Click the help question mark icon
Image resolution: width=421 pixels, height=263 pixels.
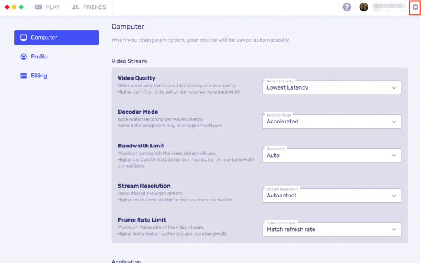(x=347, y=7)
